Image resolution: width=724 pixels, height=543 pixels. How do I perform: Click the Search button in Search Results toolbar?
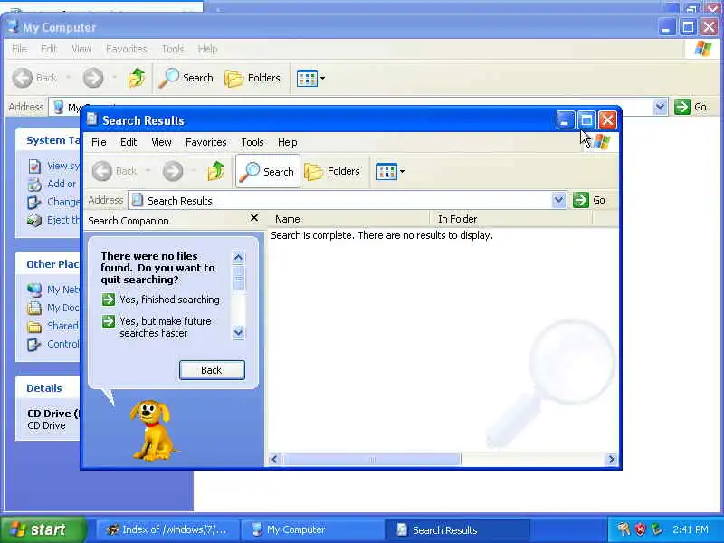pyautogui.click(x=268, y=171)
